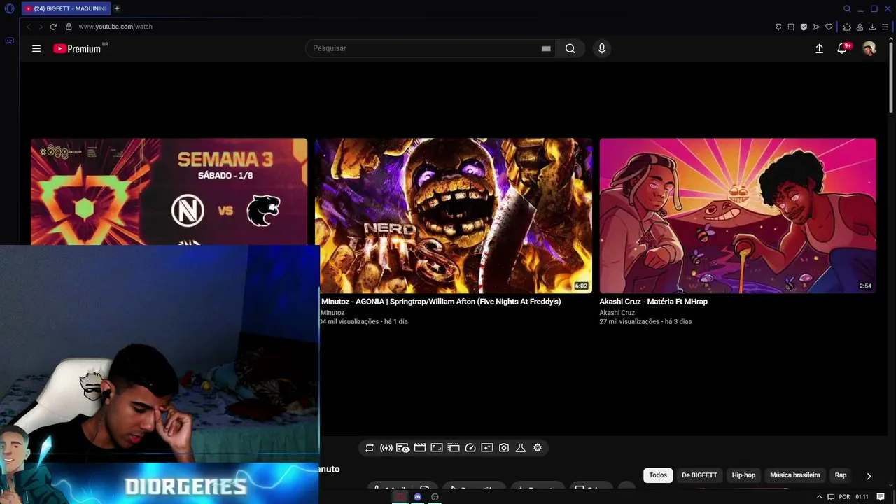Select the Todos filter chip
Screen dimensions: 896x504
(x=658, y=475)
